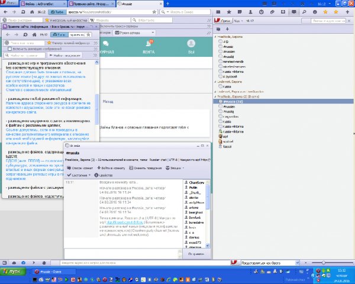Switch to the Файлы tab
The image size is (355, 284).
[x=43, y=4]
